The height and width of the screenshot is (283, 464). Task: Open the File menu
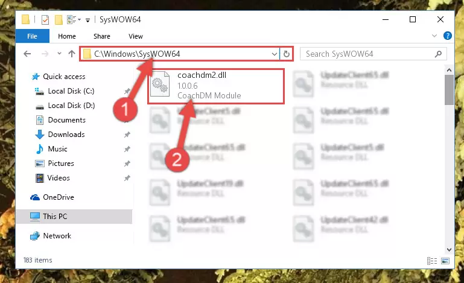point(32,36)
